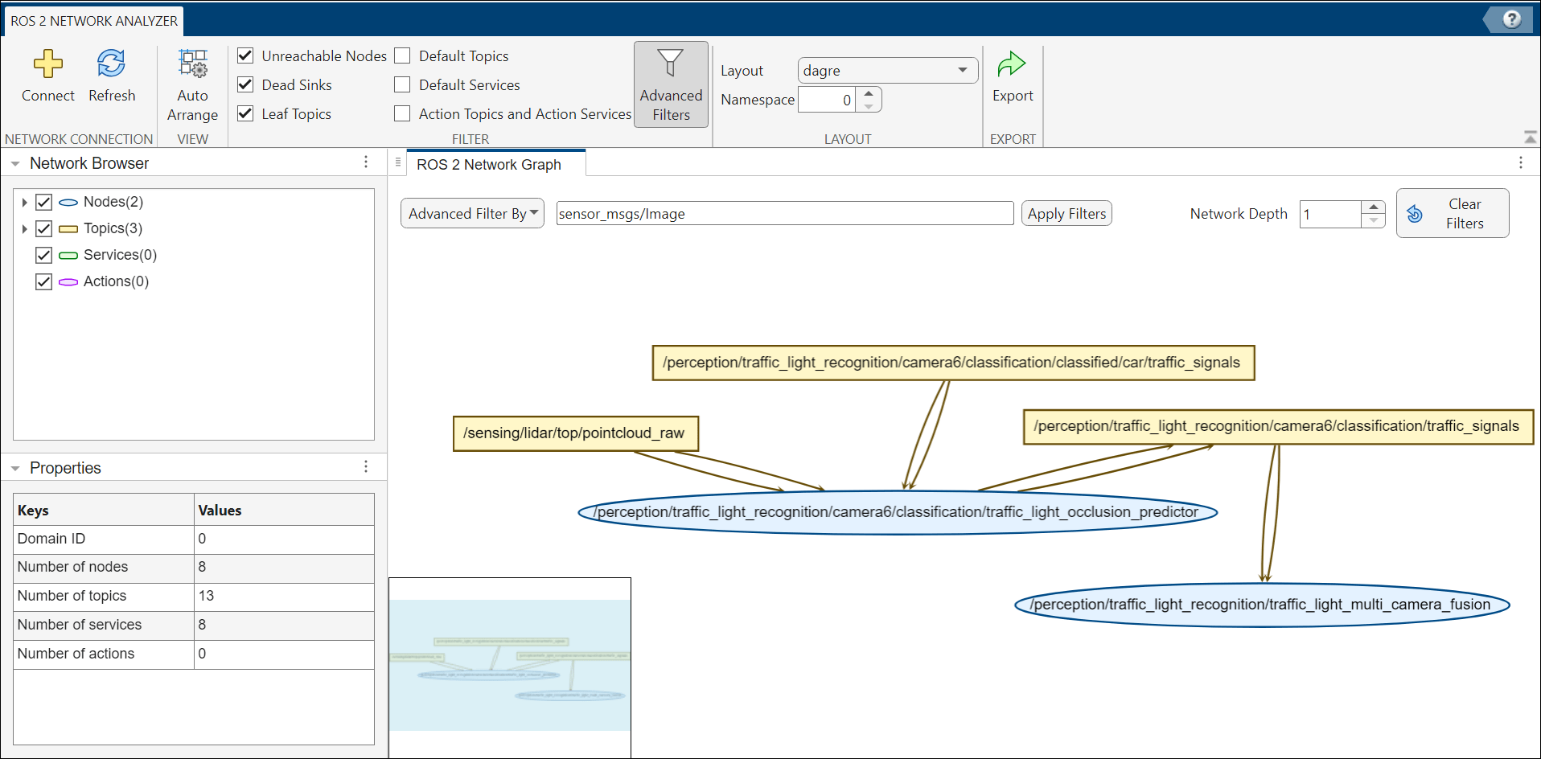Screen dimensions: 1541x759
Task: Run Auto Arrange on the graph
Action: point(192,64)
